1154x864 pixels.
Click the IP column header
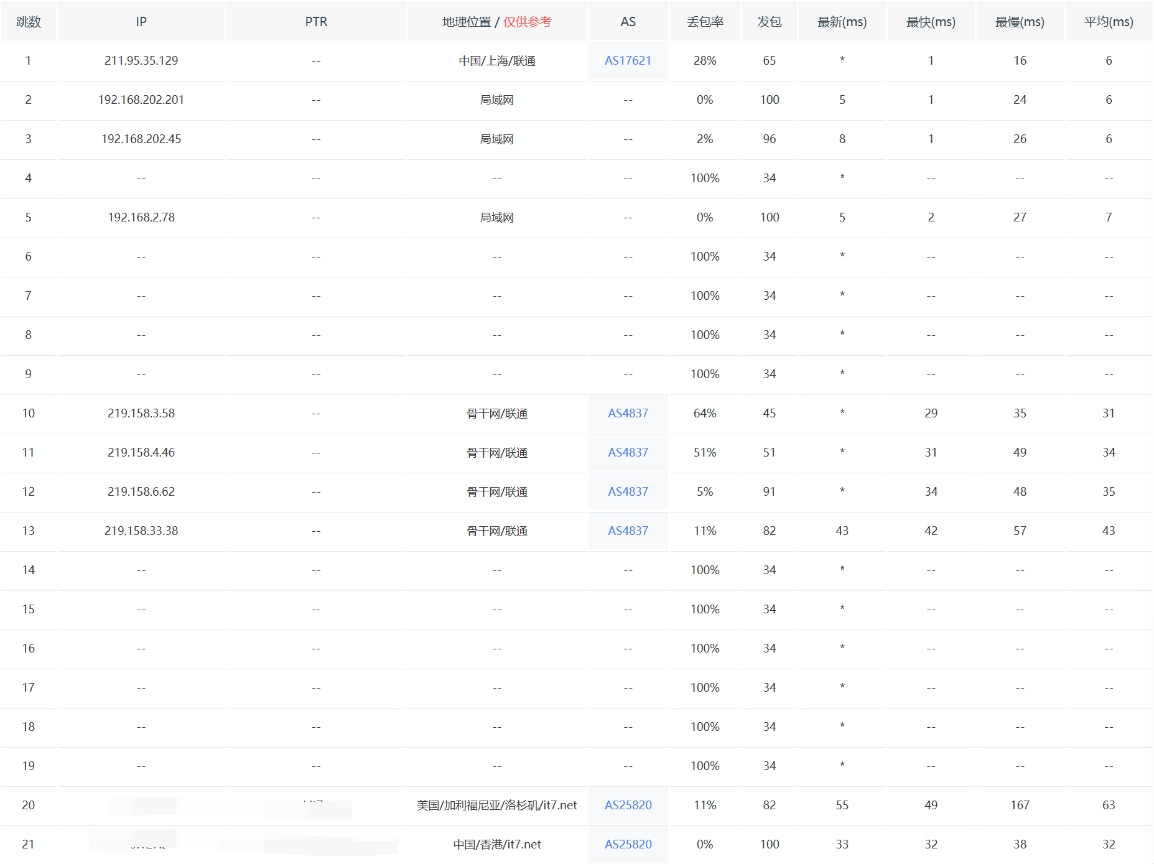tap(141, 22)
